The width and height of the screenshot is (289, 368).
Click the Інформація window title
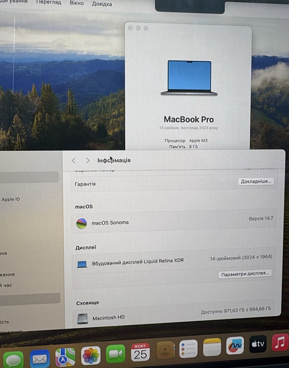(x=114, y=160)
